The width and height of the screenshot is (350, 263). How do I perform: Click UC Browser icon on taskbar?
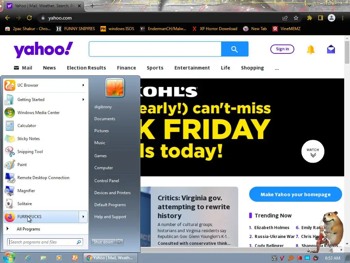pyautogui.click(x=75, y=258)
